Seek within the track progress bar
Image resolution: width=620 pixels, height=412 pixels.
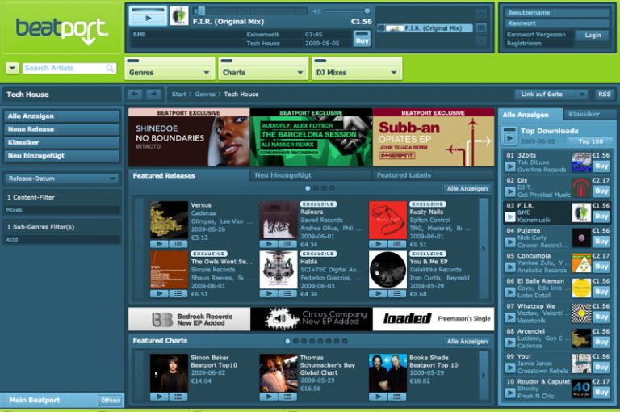coord(252,11)
